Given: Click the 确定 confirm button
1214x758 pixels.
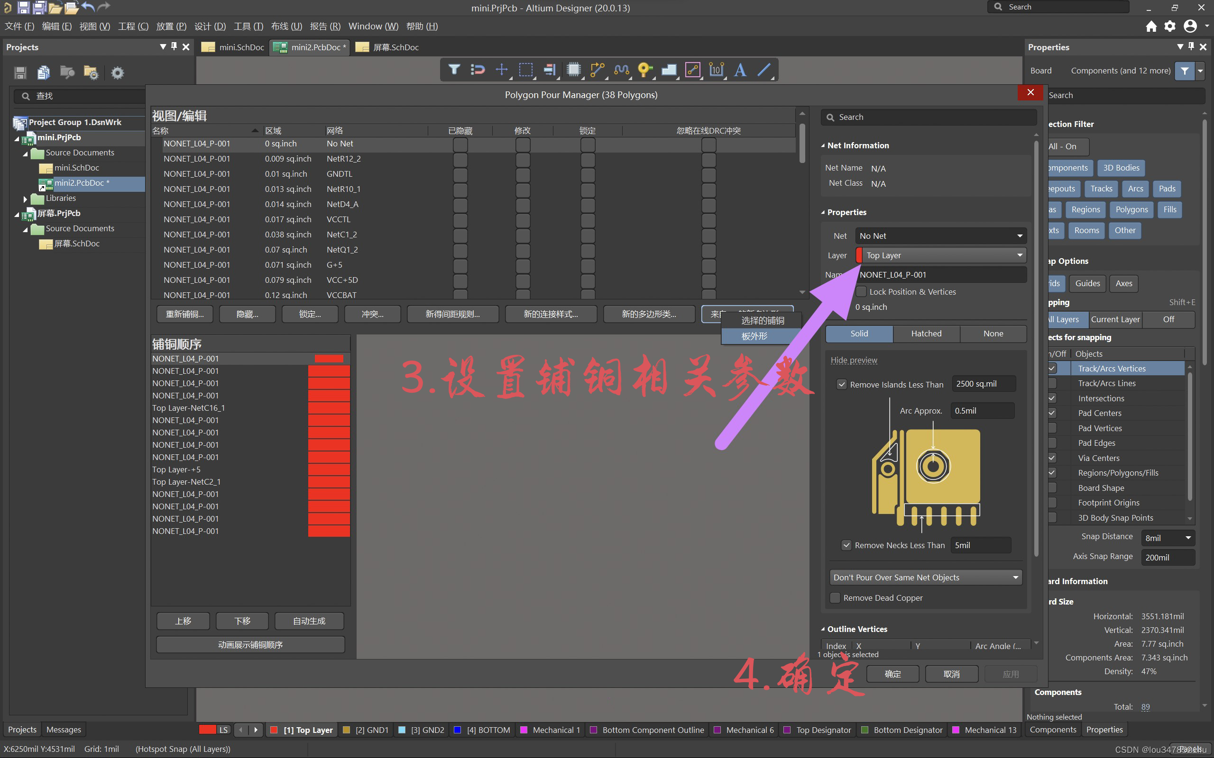Looking at the screenshot, I should click(x=892, y=674).
